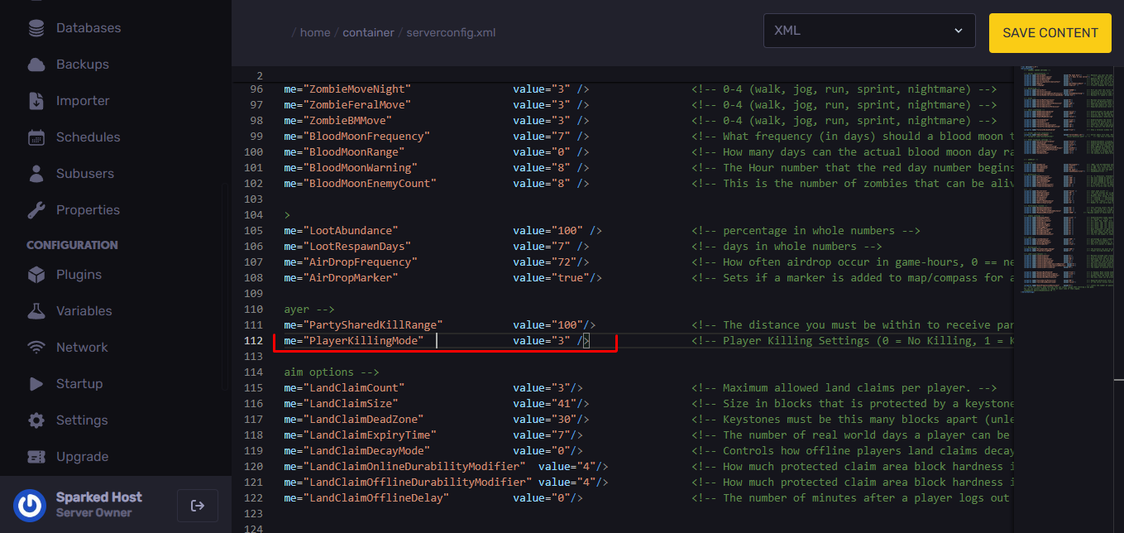Click the "Maximum allowed land claims" comment

click(844, 388)
